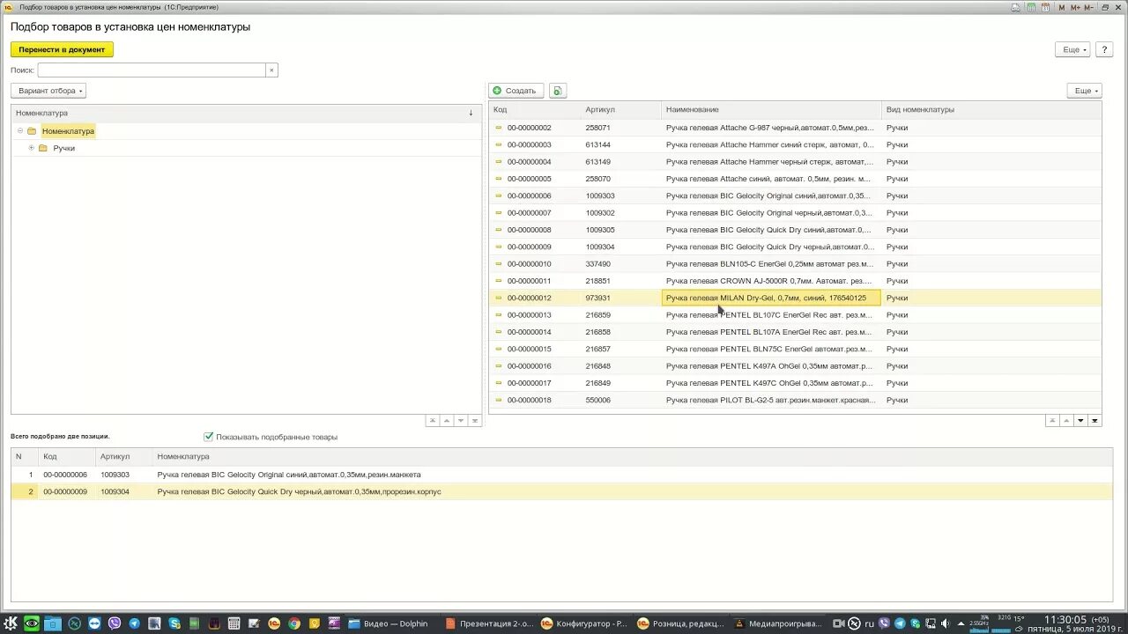The height and width of the screenshot is (634, 1128).
Task: Click the 'M-' memory-subtract button
Action: [1088, 7]
